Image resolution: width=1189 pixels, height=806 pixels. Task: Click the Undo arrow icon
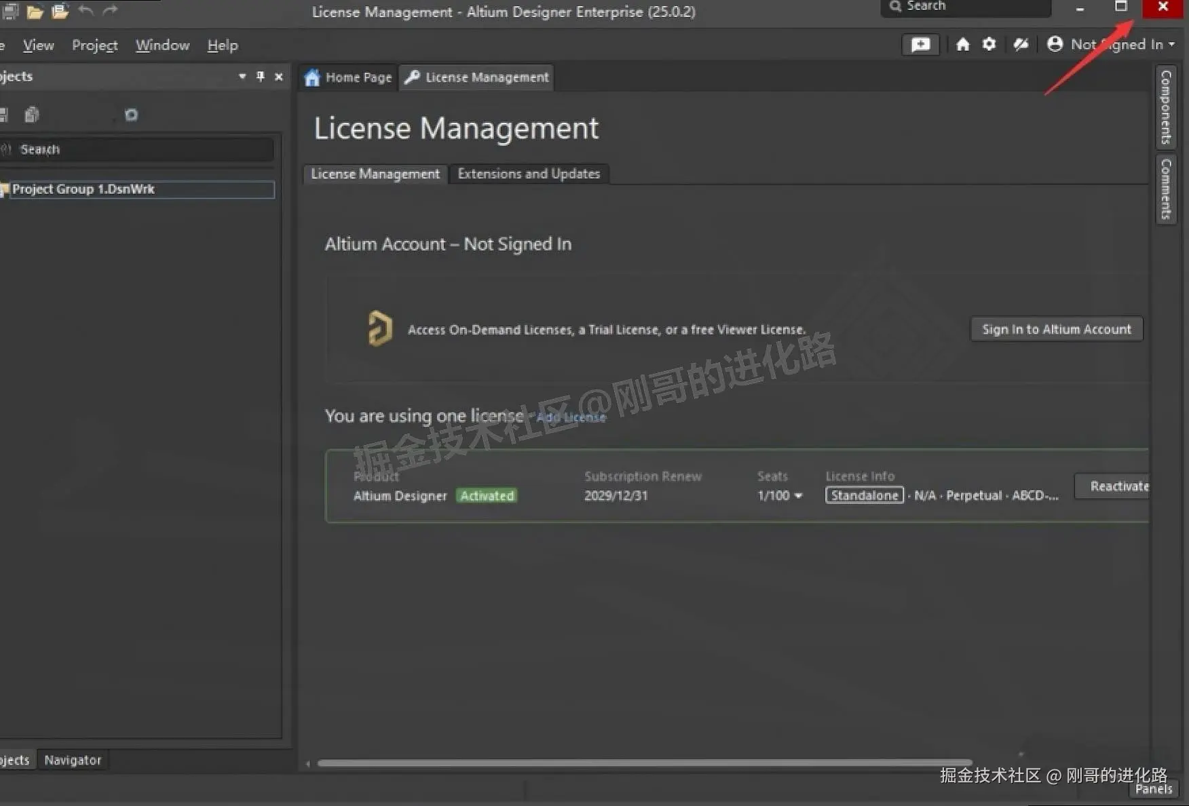(86, 10)
